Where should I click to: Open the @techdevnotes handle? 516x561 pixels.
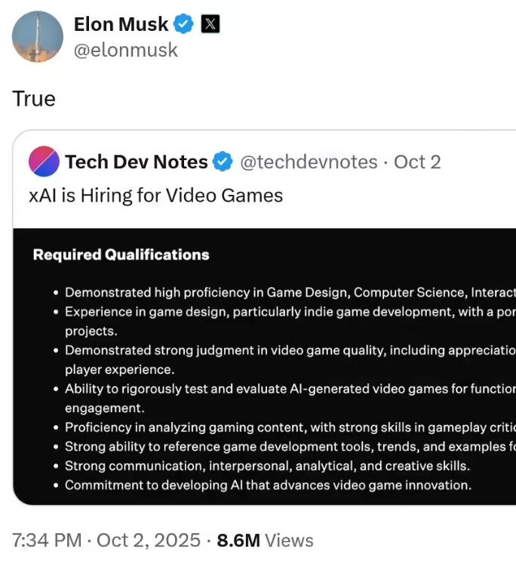(x=309, y=162)
